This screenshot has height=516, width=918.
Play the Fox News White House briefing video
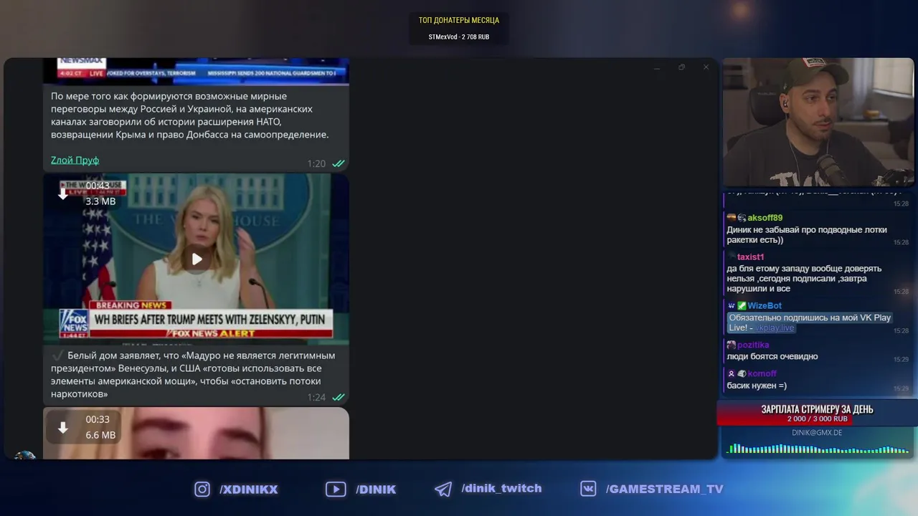click(x=197, y=259)
